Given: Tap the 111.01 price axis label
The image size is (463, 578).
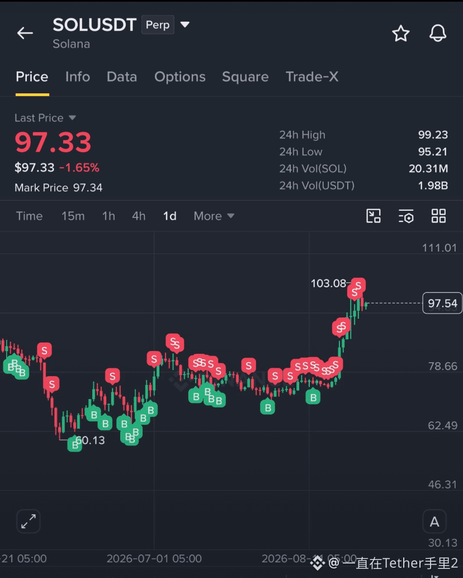Looking at the screenshot, I should pyautogui.click(x=440, y=248).
